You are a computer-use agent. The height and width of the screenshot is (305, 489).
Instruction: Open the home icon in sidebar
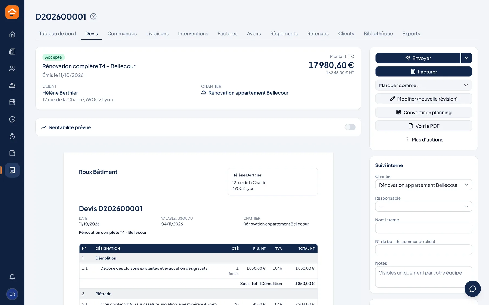pyautogui.click(x=12, y=34)
